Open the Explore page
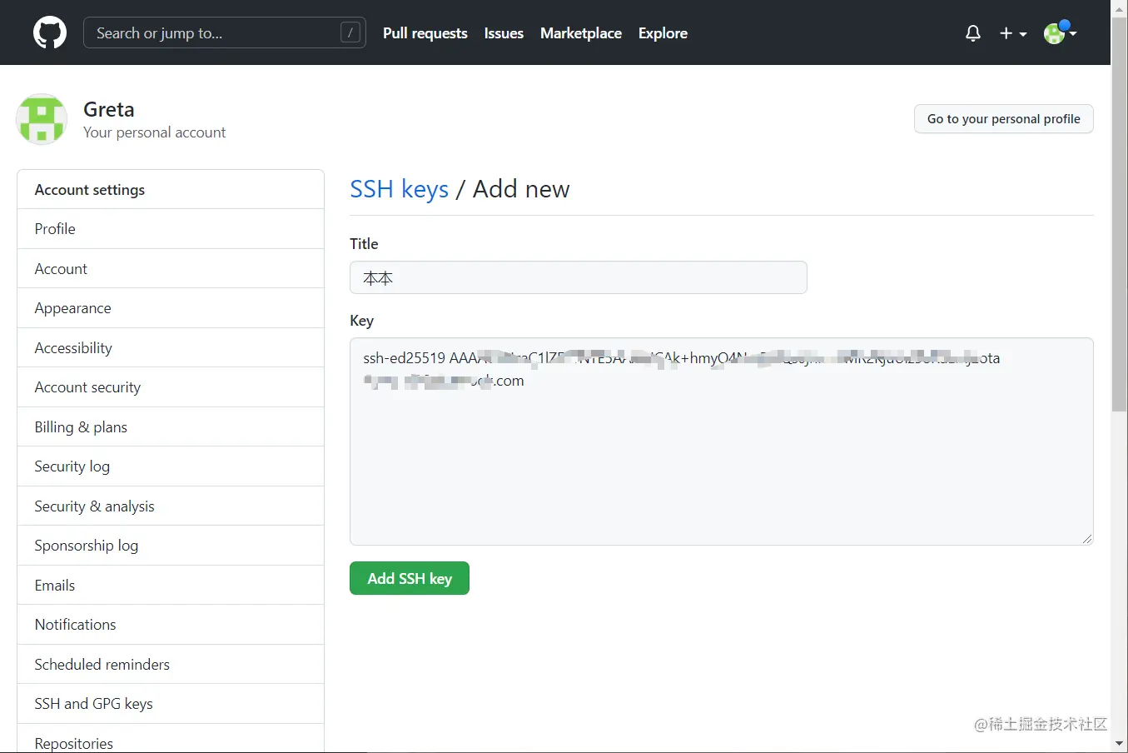Viewport: 1128px width, 753px height. [x=663, y=33]
